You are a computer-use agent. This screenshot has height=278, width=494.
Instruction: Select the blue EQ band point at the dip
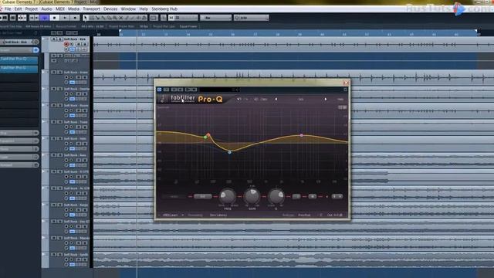230,152
